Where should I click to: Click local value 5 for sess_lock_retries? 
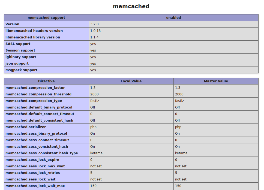[x=91, y=173]
